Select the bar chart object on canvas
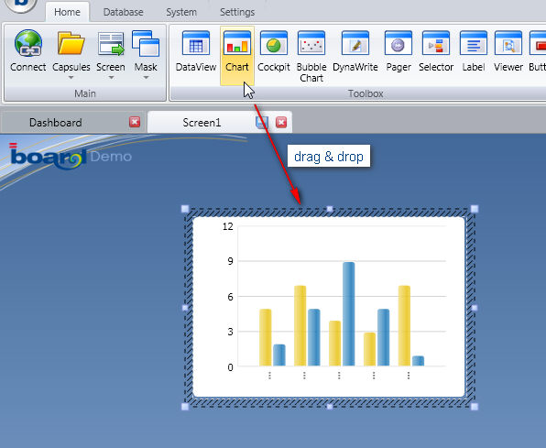The height and width of the screenshot is (448, 546). pyautogui.click(x=330, y=307)
